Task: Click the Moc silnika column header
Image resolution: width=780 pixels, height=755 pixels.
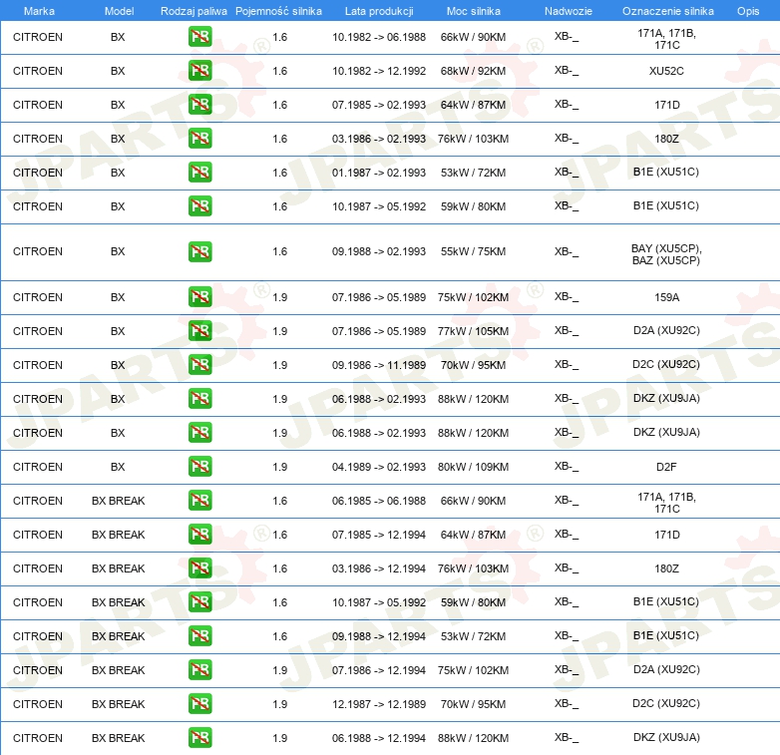Action: 473,11
